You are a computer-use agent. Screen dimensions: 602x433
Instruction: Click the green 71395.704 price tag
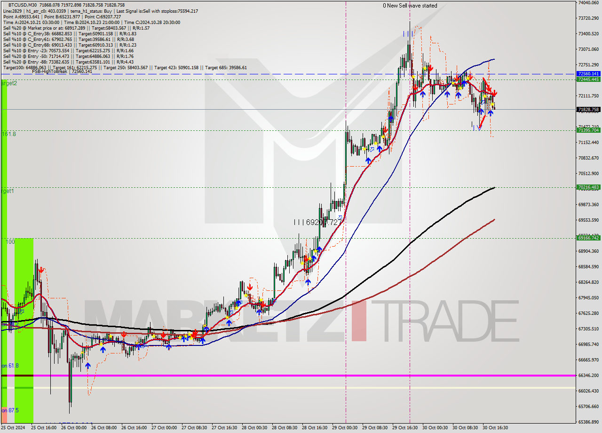(x=588, y=130)
